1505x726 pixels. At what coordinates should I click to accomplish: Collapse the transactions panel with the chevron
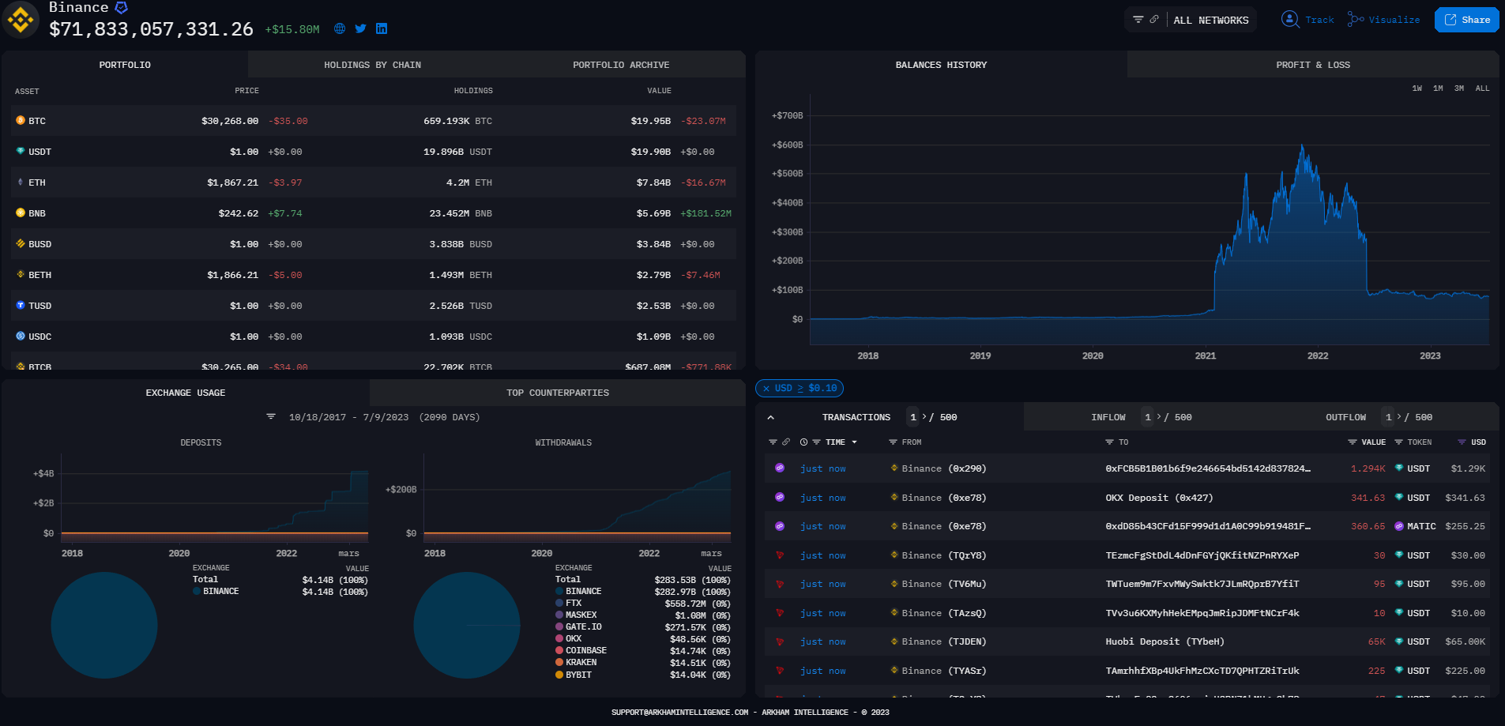point(772,417)
